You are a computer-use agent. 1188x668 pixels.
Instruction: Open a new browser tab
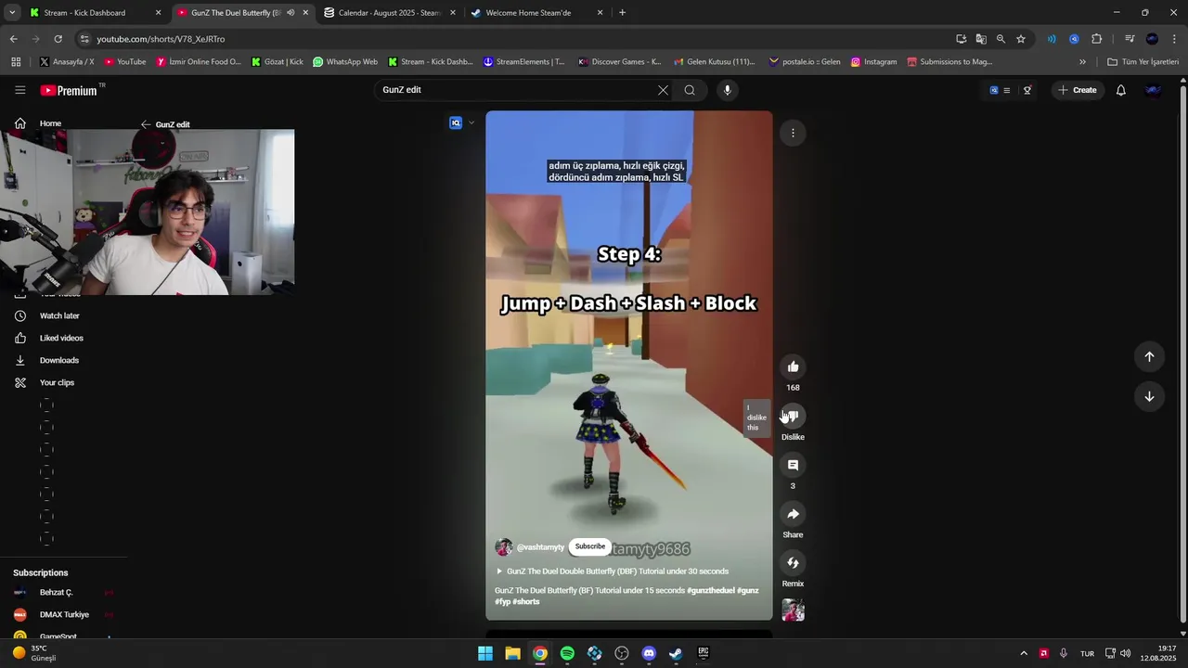click(x=622, y=13)
